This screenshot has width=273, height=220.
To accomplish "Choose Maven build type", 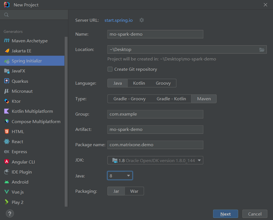I will point(204,99).
